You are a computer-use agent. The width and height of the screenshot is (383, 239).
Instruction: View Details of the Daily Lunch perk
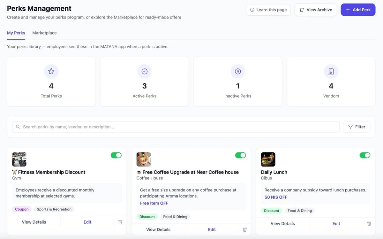283,224
